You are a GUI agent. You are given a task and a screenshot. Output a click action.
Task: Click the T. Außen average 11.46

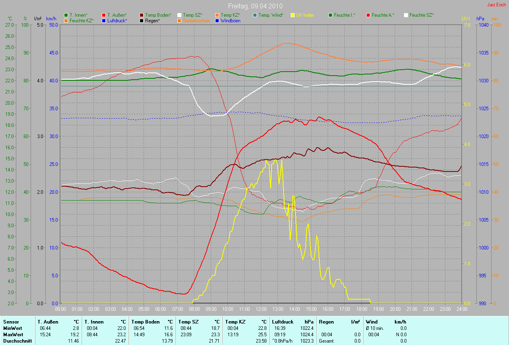tap(74, 341)
